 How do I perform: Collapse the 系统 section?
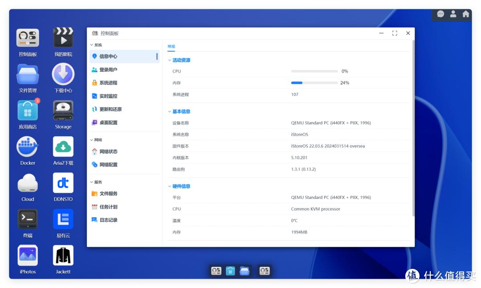[x=95, y=45]
